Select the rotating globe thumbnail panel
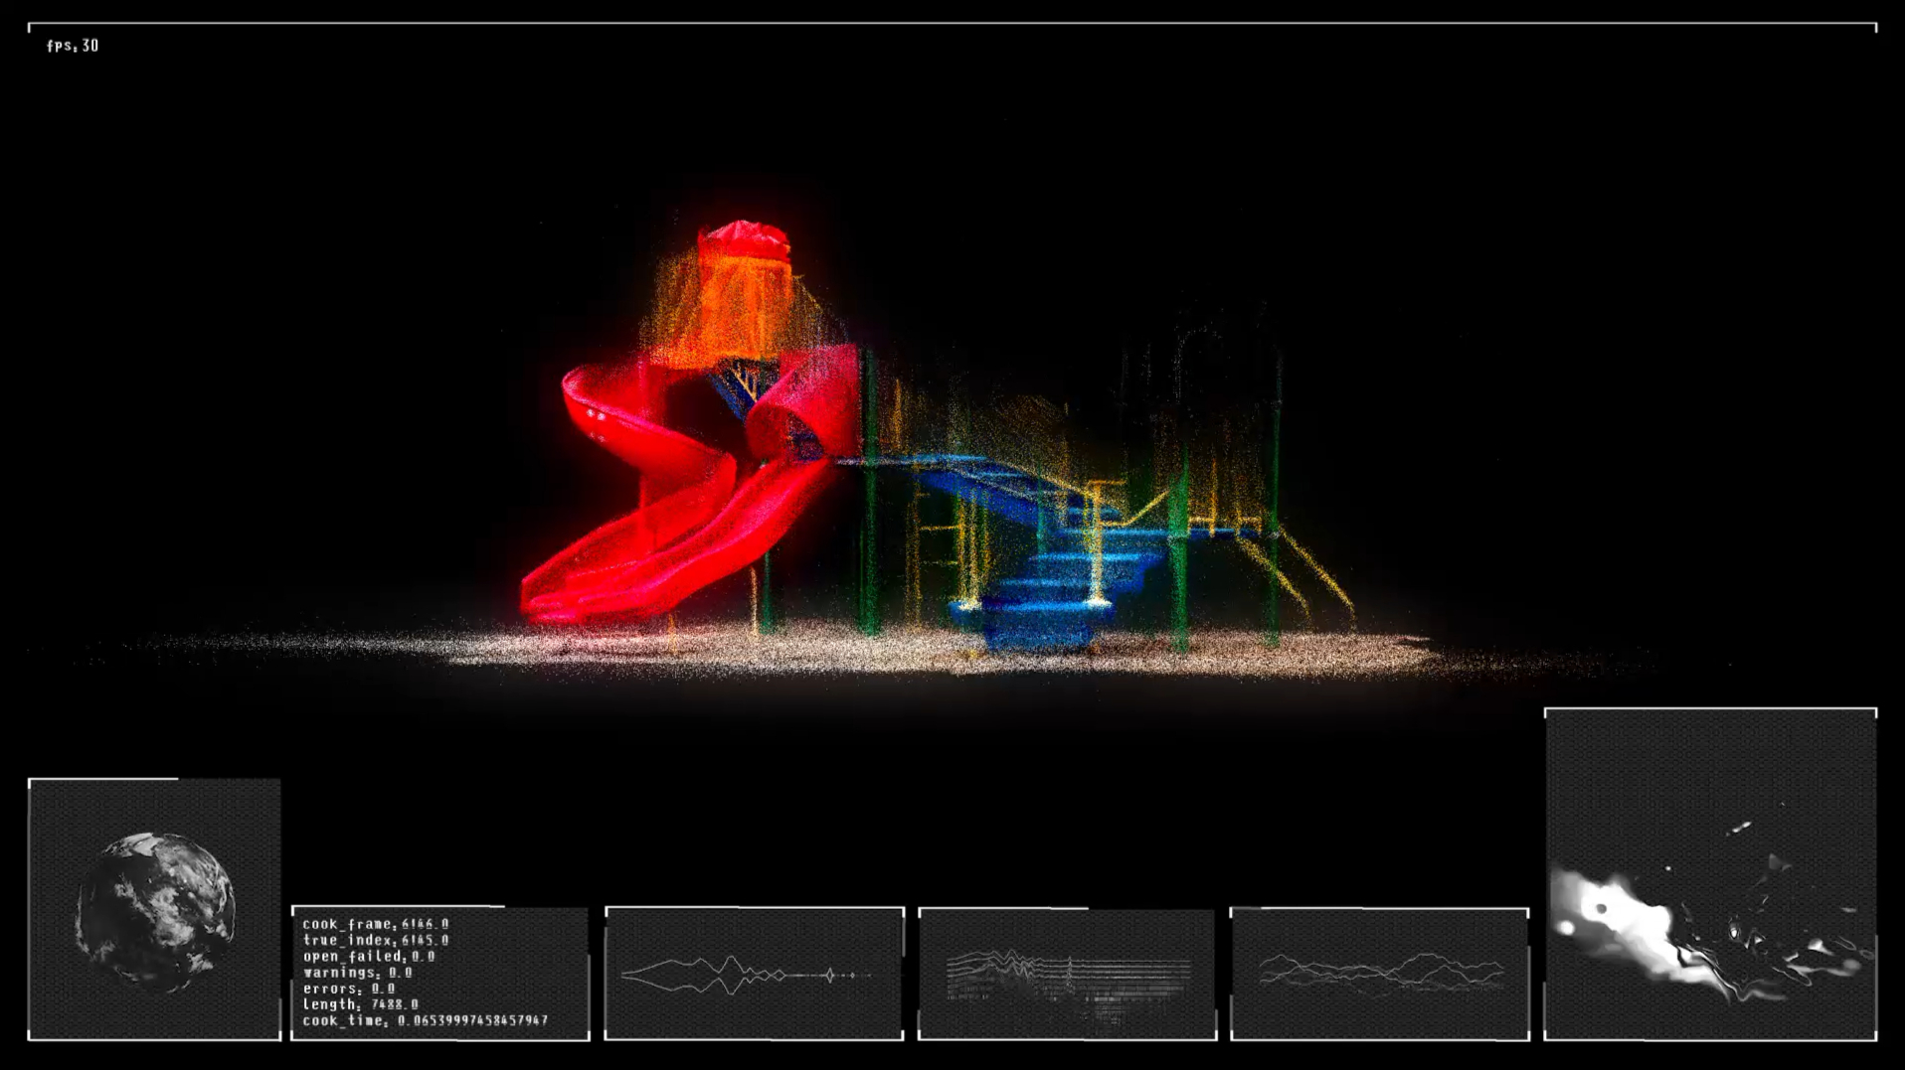Image resolution: width=1905 pixels, height=1070 pixels. (x=154, y=909)
